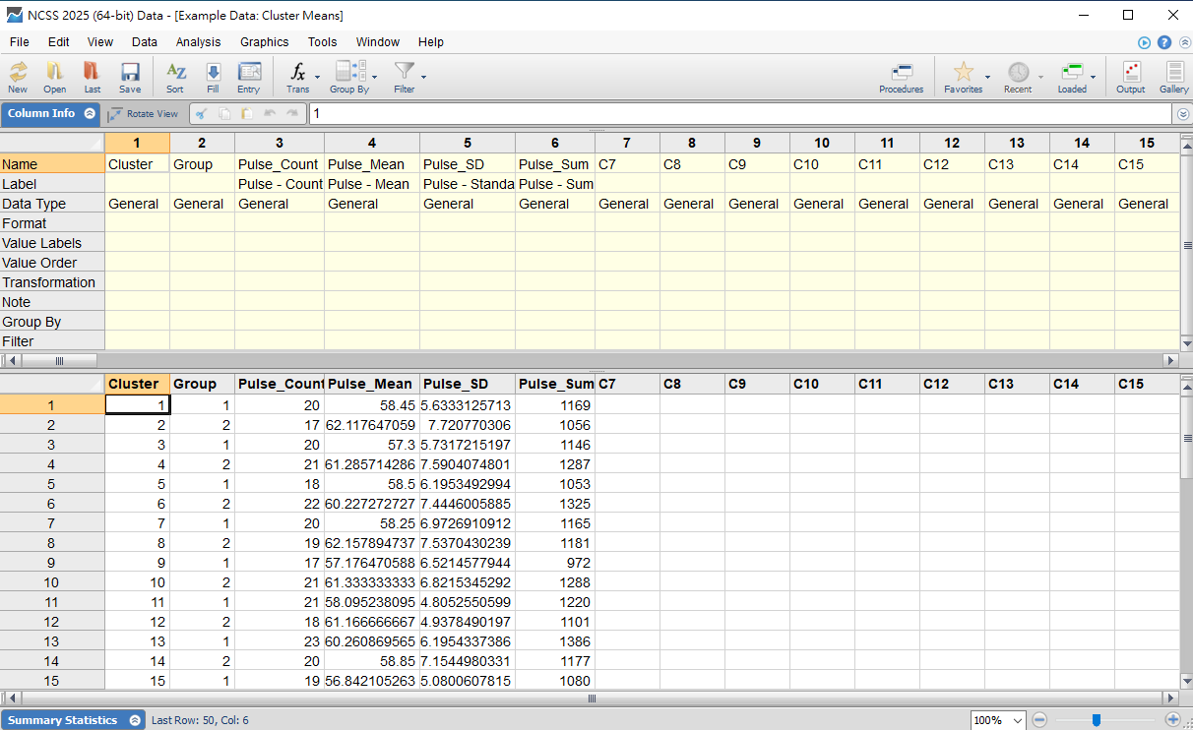Click the zoom out minus button
This screenshot has width=1193, height=730.
pos(1040,720)
